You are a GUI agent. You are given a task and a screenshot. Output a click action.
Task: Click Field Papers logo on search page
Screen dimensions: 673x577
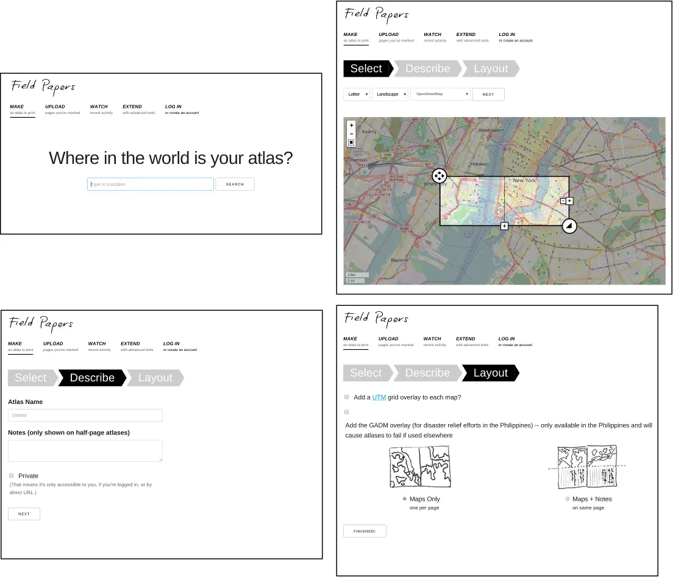[x=43, y=86]
